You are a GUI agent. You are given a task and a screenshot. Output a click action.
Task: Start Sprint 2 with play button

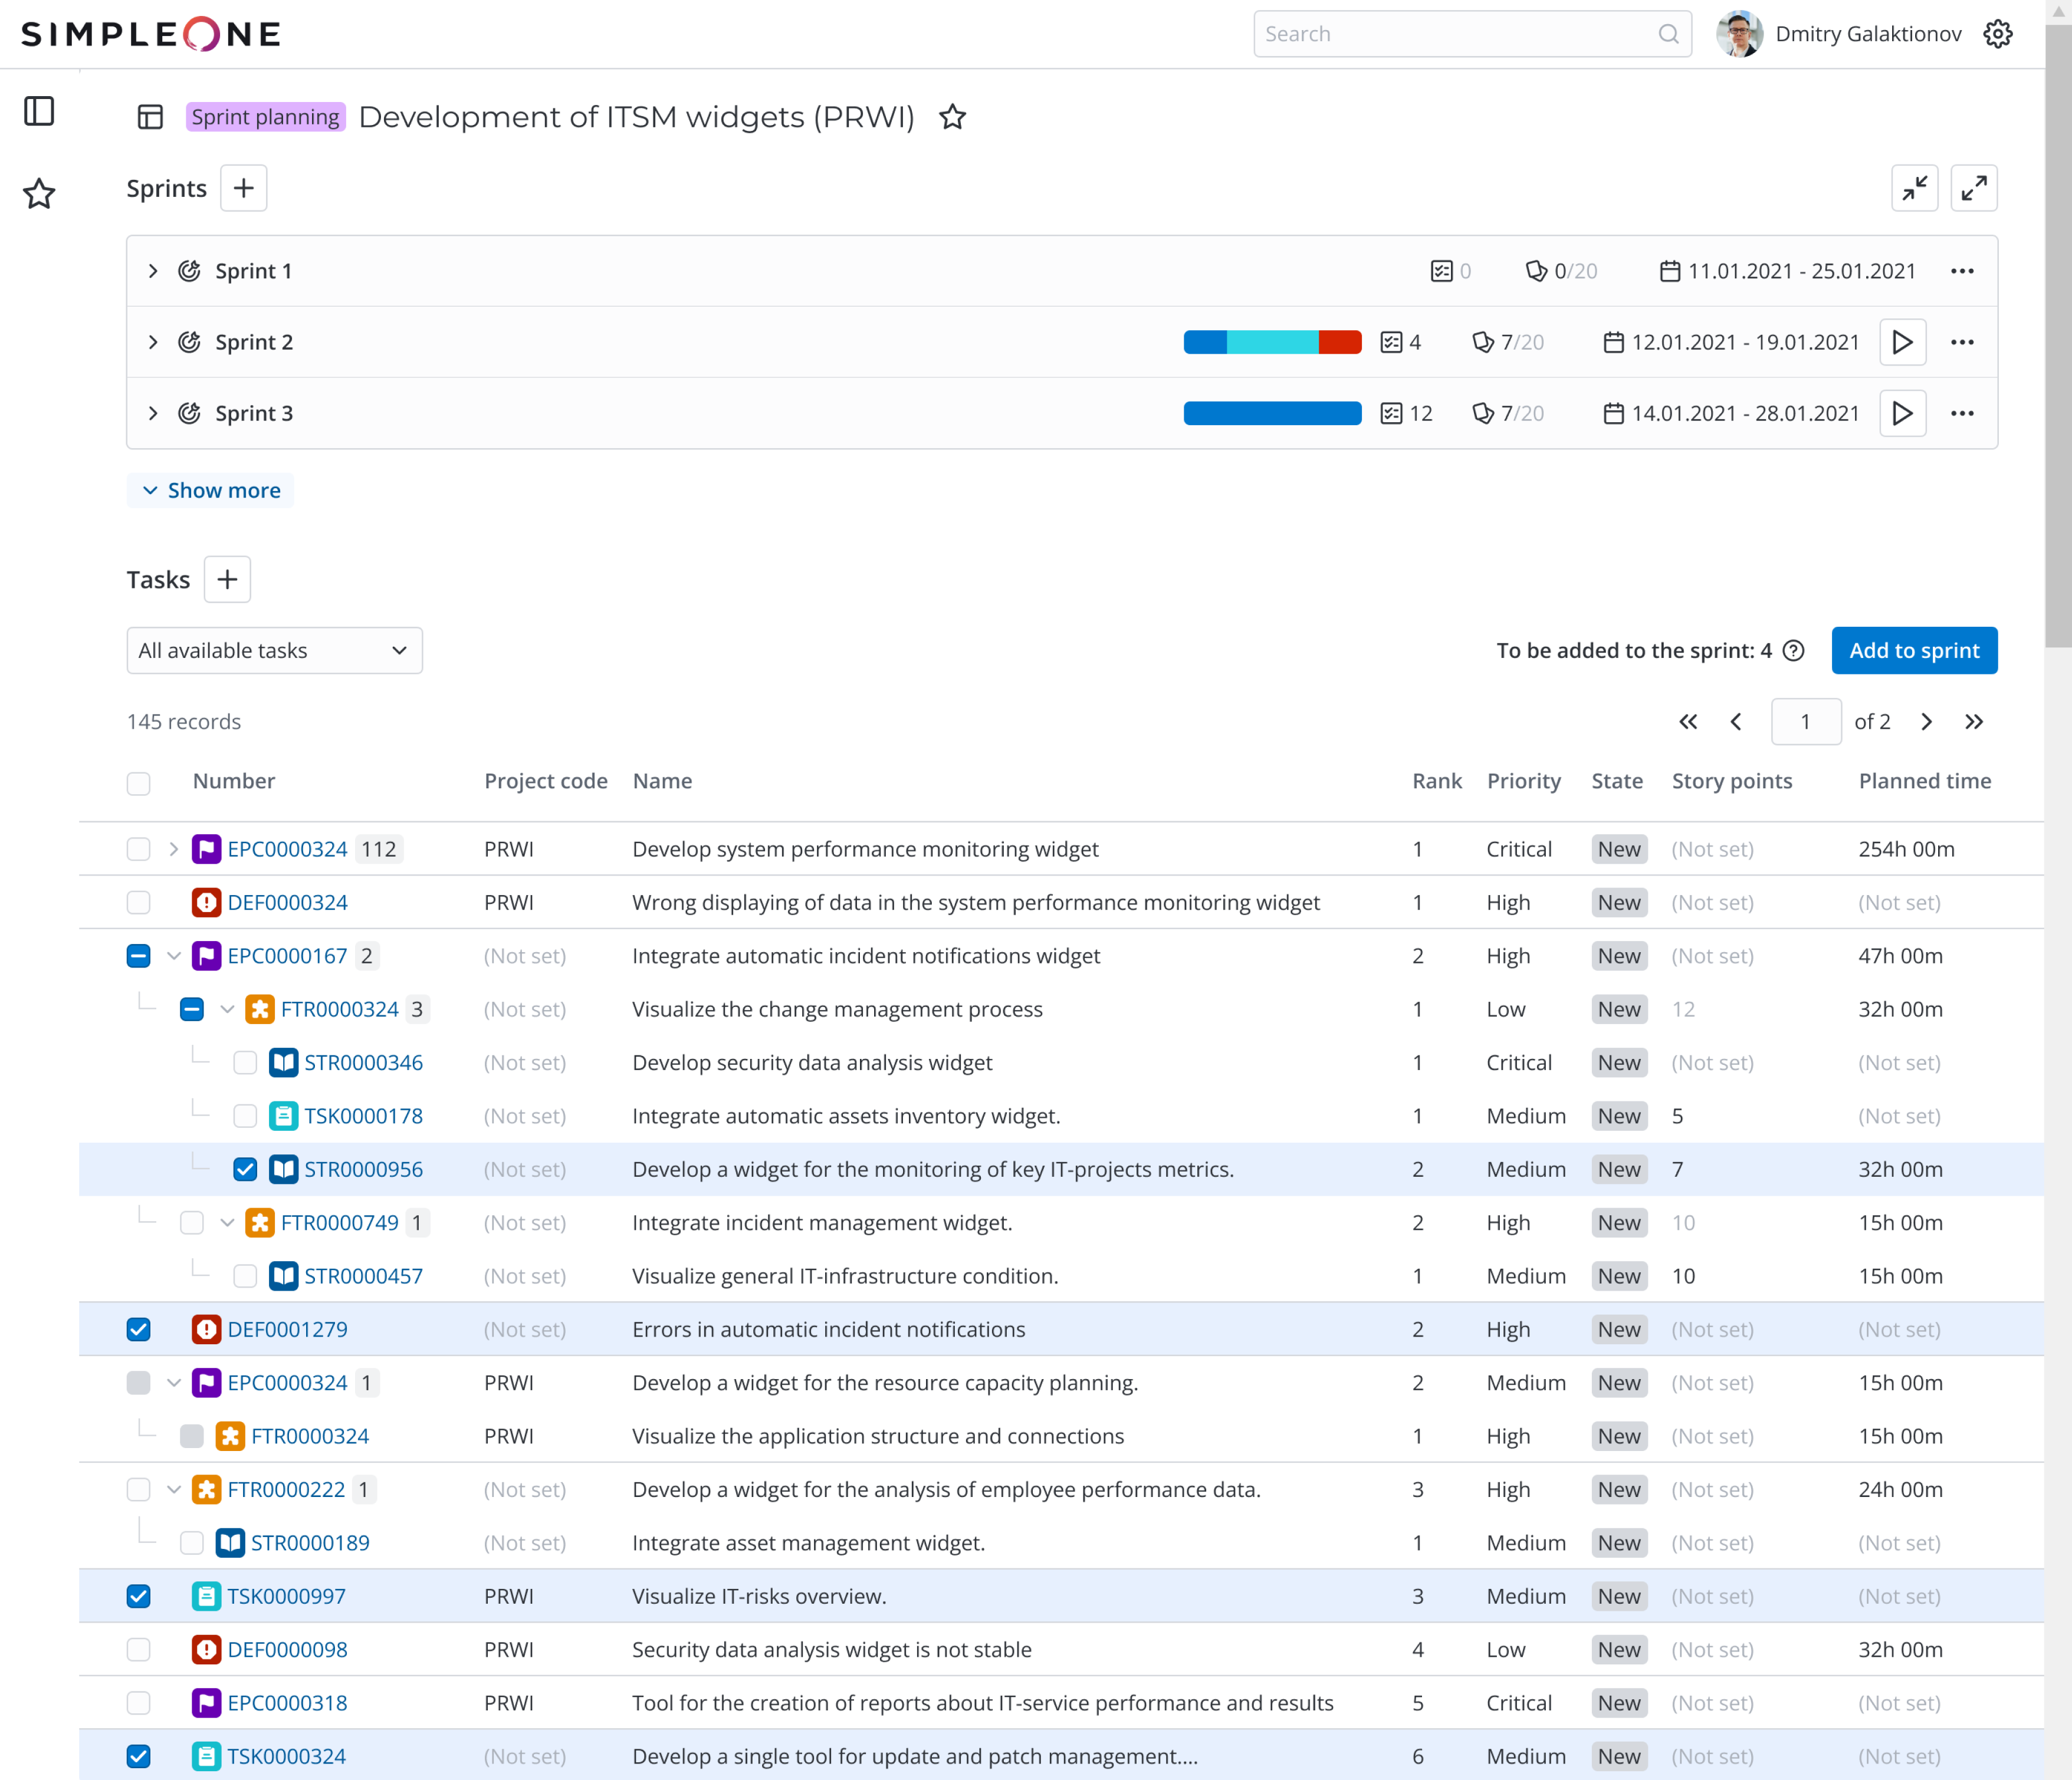[1901, 342]
